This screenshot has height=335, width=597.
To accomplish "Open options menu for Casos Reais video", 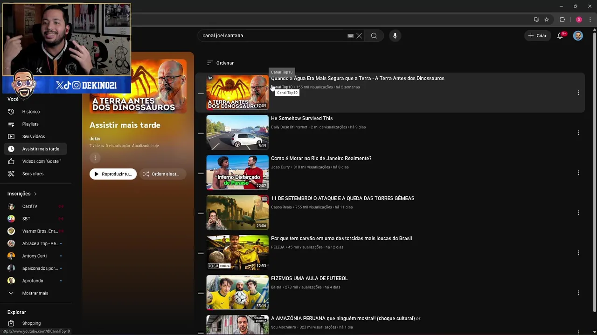I will [x=578, y=213].
